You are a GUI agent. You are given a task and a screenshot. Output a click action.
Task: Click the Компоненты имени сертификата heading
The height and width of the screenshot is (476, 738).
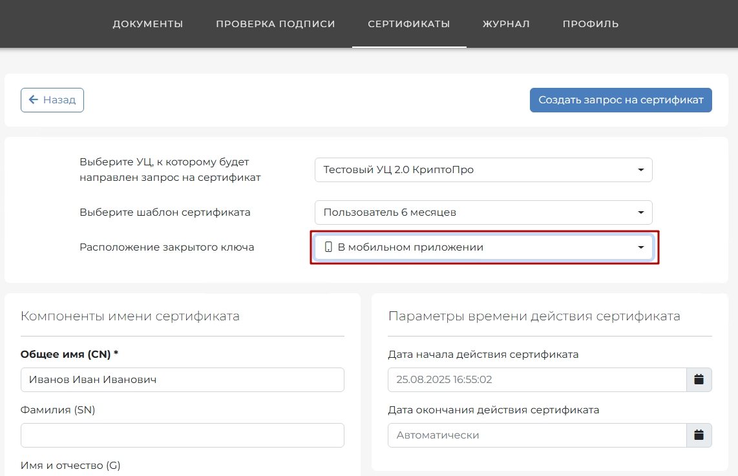pos(130,316)
